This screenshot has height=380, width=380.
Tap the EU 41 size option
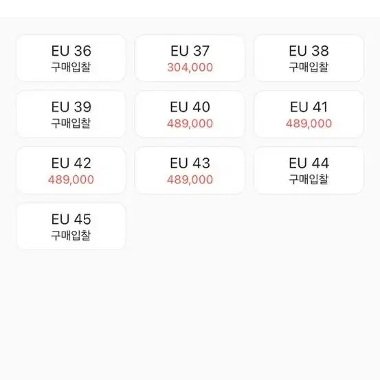click(309, 114)
